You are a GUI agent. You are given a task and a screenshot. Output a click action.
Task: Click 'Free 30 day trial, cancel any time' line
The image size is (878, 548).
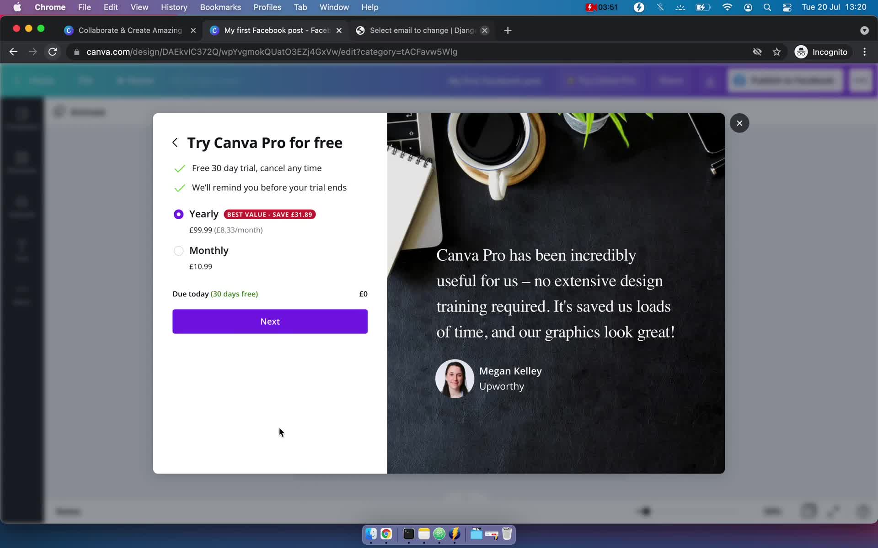(257, 168)
